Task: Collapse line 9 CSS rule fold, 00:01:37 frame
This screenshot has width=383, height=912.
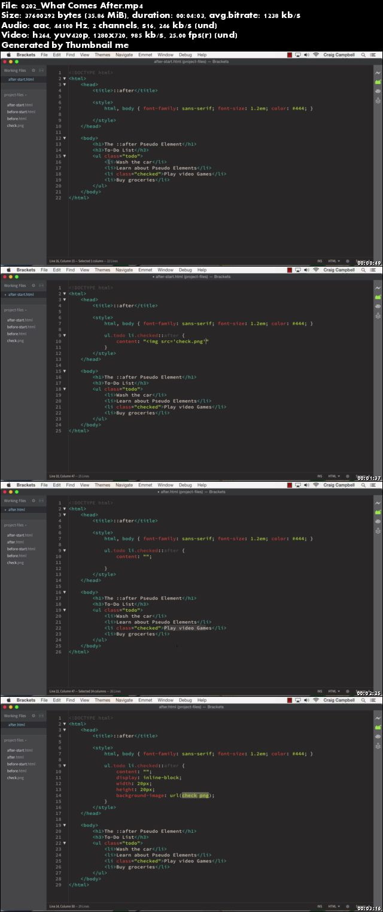Action: (65, 336)
